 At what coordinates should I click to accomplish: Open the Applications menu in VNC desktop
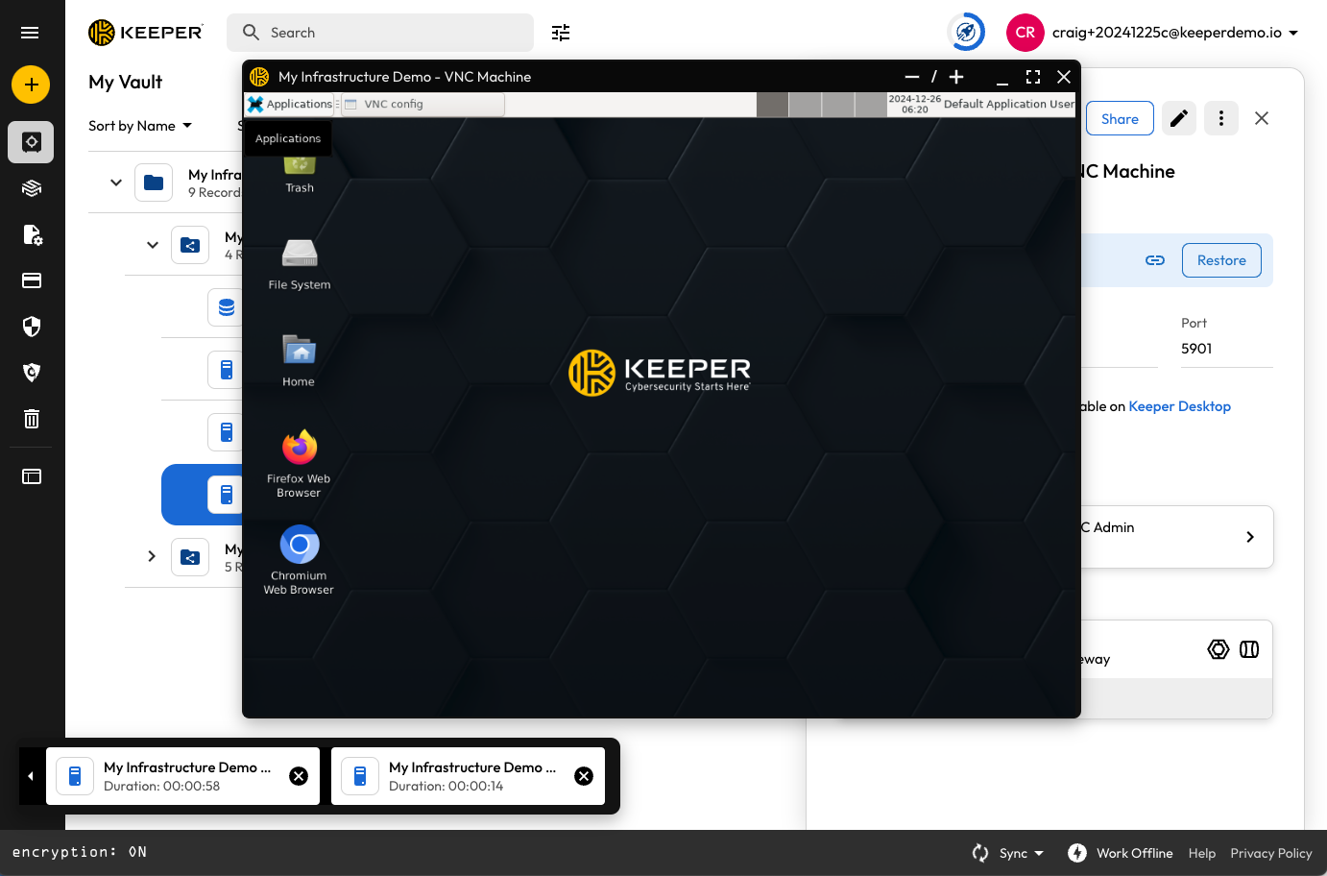click(x=290, y=104)
